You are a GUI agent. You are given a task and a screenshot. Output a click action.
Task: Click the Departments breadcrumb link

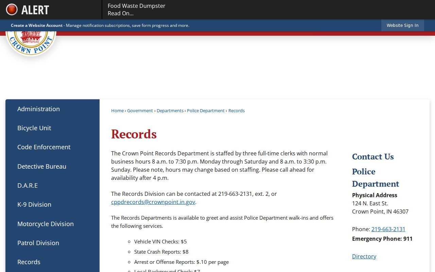point(170,111)
